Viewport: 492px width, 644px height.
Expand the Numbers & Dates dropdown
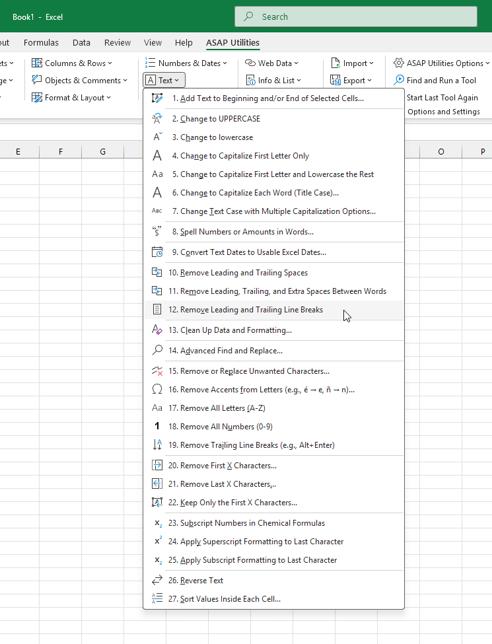186,63
